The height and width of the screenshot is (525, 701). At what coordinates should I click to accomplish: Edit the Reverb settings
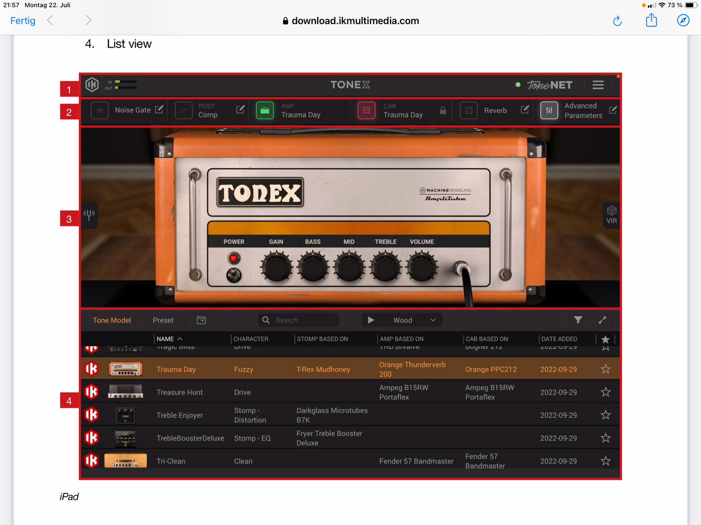pyautogui.click(x=525, y=109)
